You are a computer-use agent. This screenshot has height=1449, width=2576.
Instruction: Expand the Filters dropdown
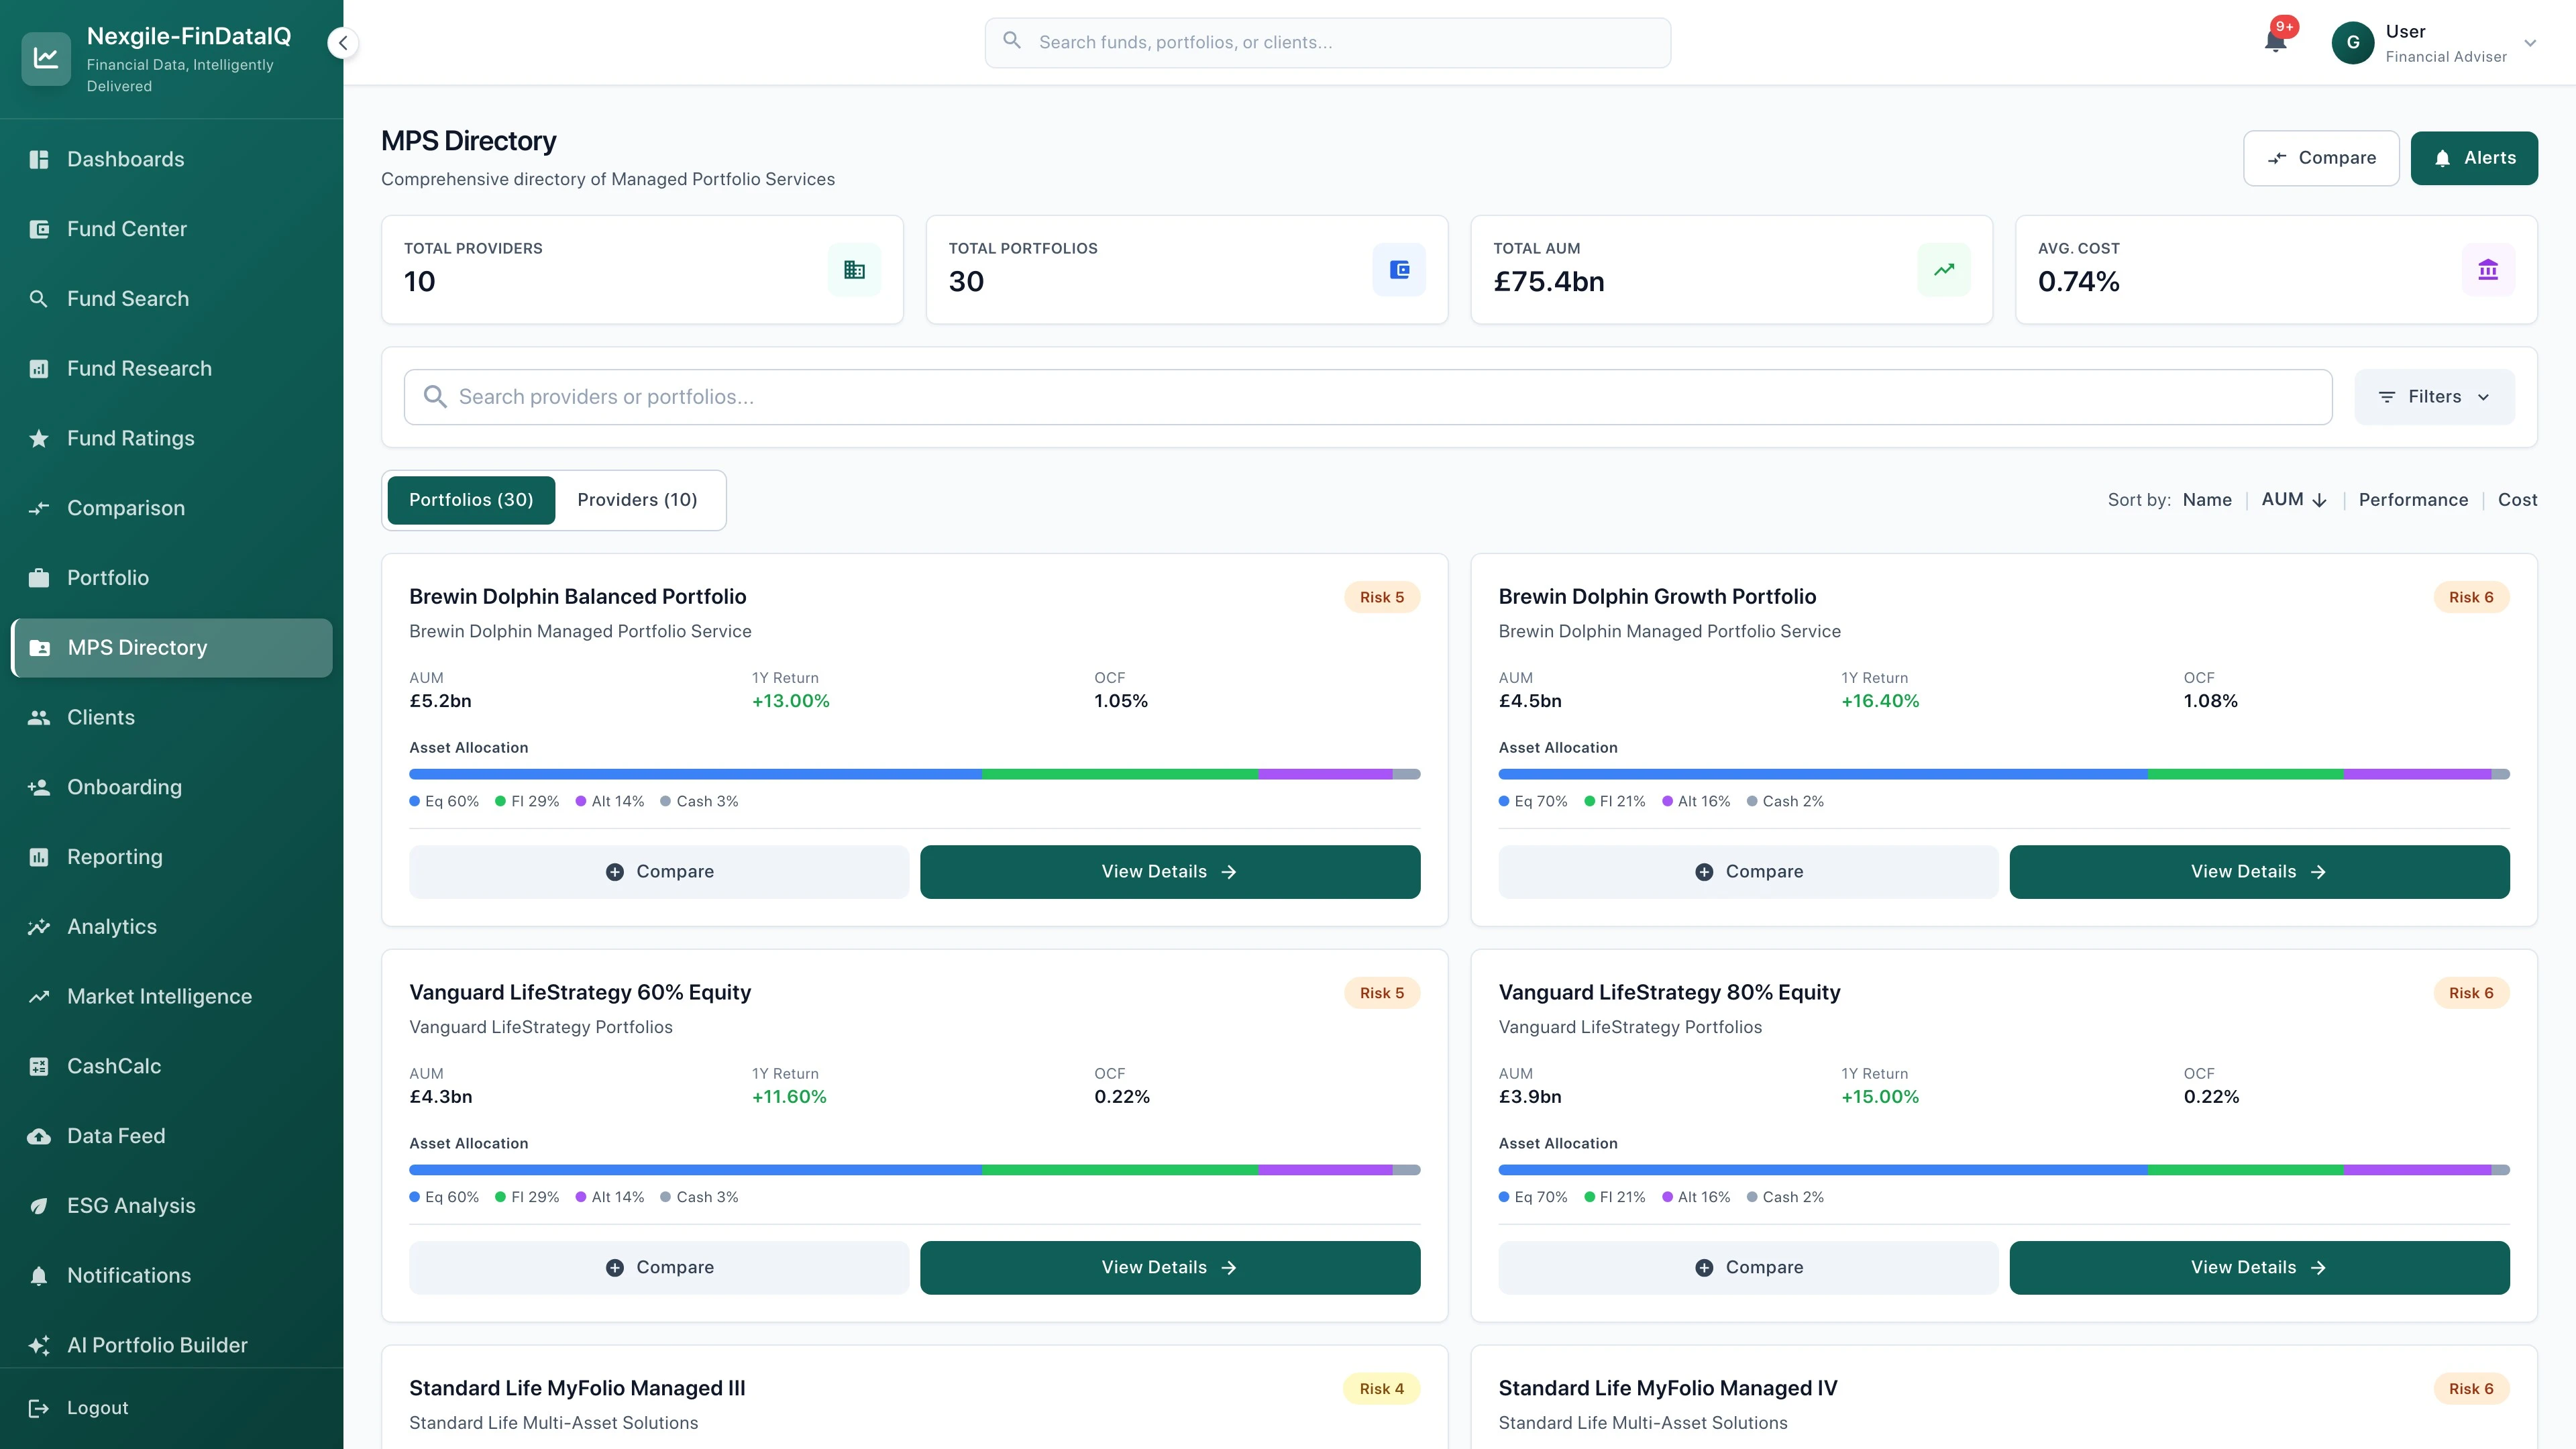tap(2434, 396)
